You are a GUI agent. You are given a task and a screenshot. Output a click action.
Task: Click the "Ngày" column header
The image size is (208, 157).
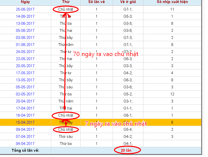25,2
